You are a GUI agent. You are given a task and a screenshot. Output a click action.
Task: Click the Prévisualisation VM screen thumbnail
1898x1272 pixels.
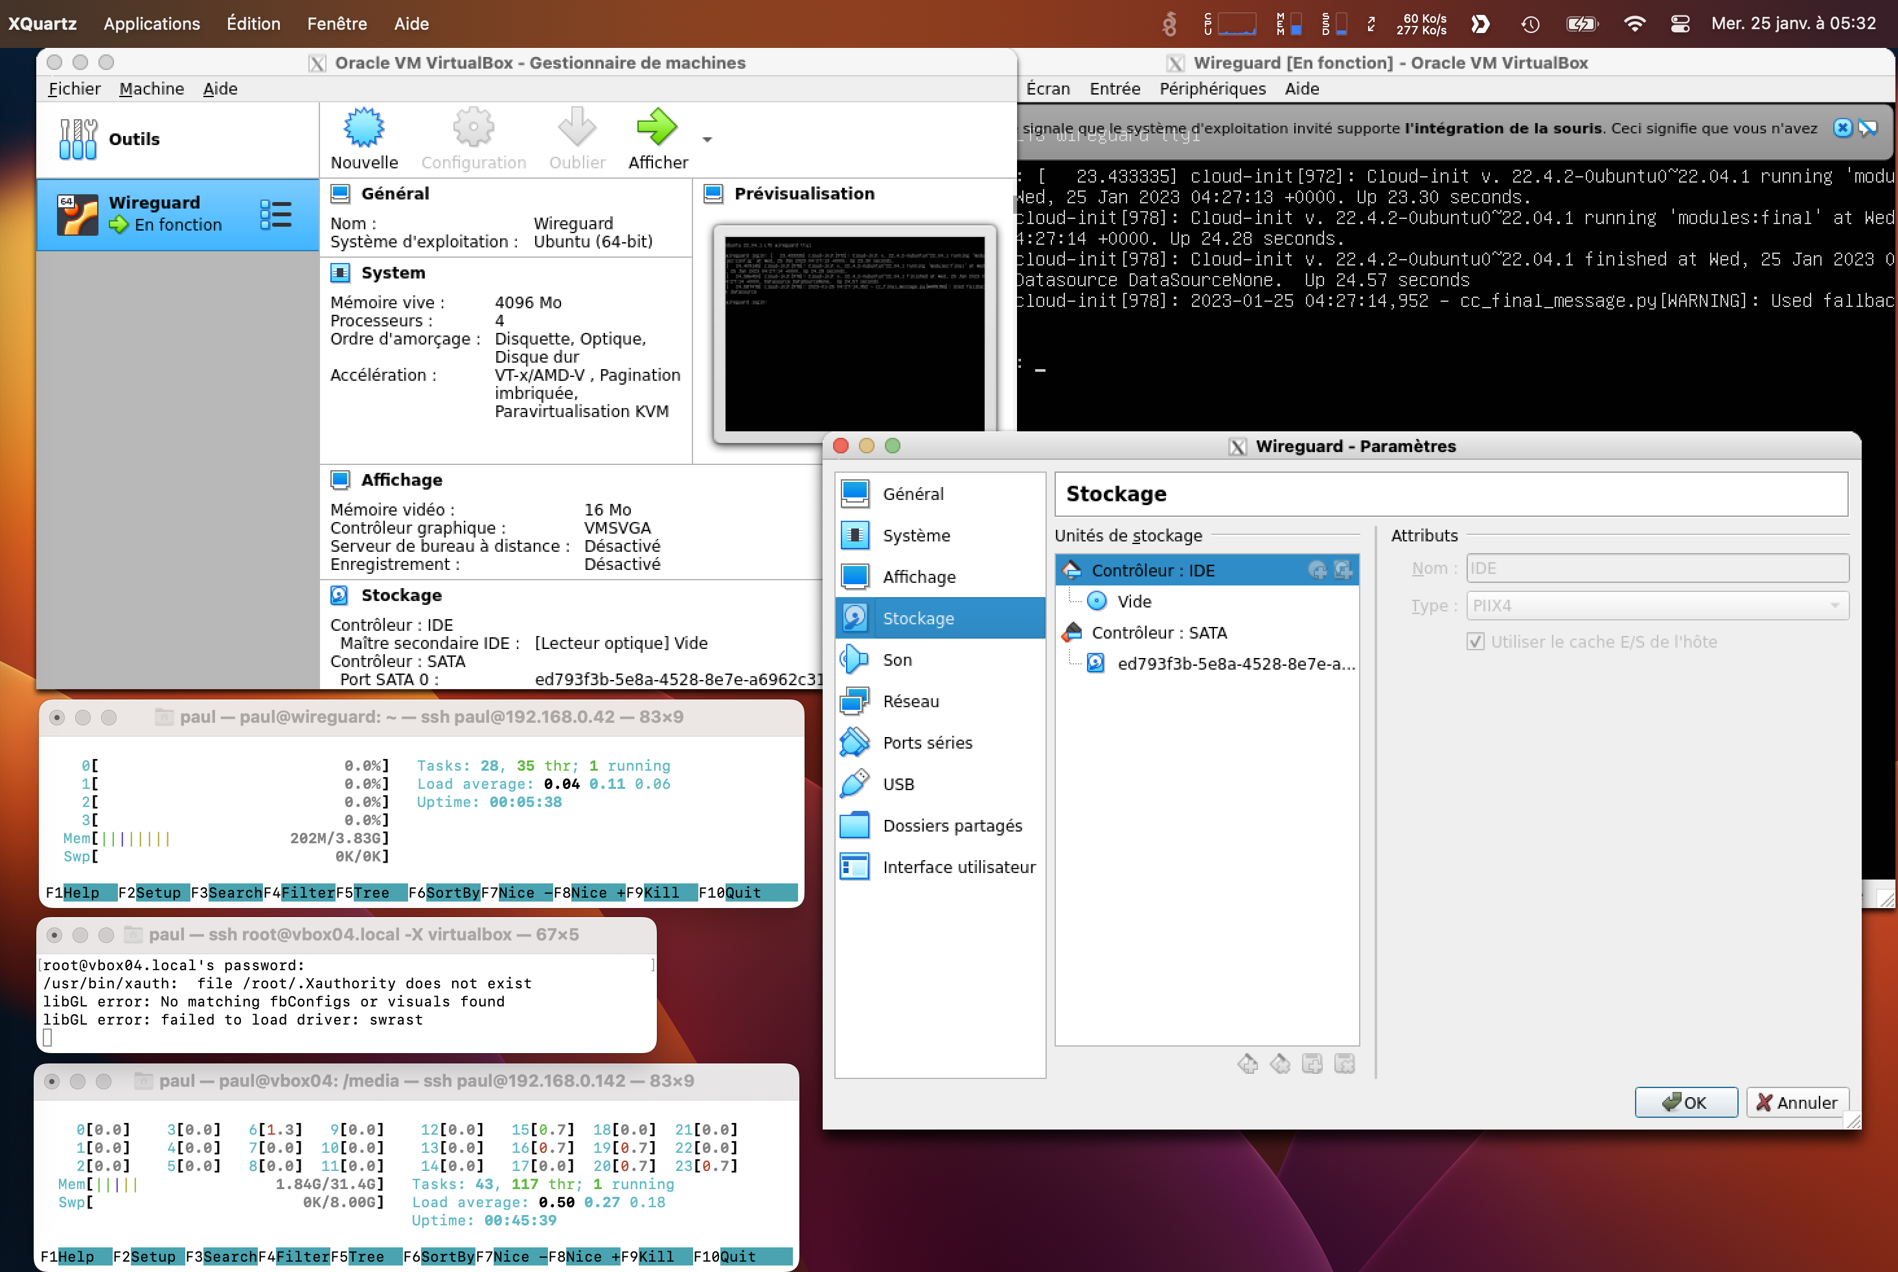coord(854,334)
